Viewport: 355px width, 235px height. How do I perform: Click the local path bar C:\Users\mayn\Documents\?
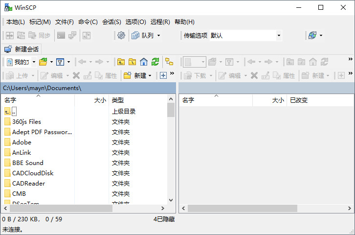(89, 88)
